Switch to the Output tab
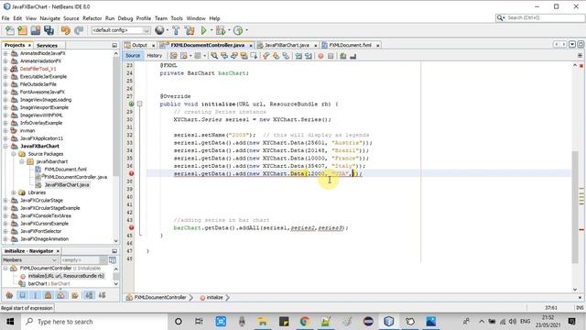The image size is (586, 330). coord(139,45)
